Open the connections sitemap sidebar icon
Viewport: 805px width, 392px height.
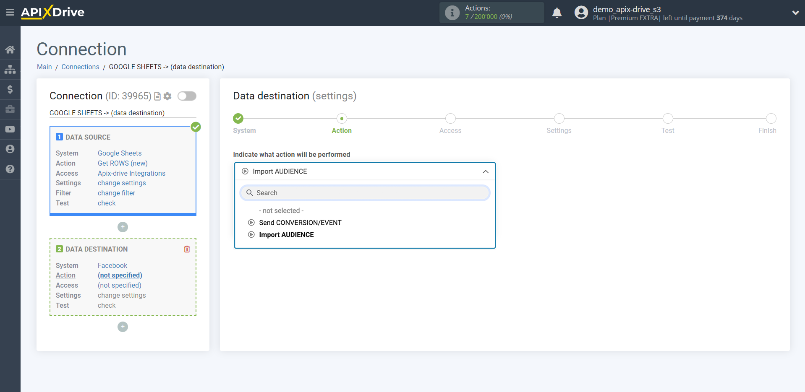[x=10, y=69]
